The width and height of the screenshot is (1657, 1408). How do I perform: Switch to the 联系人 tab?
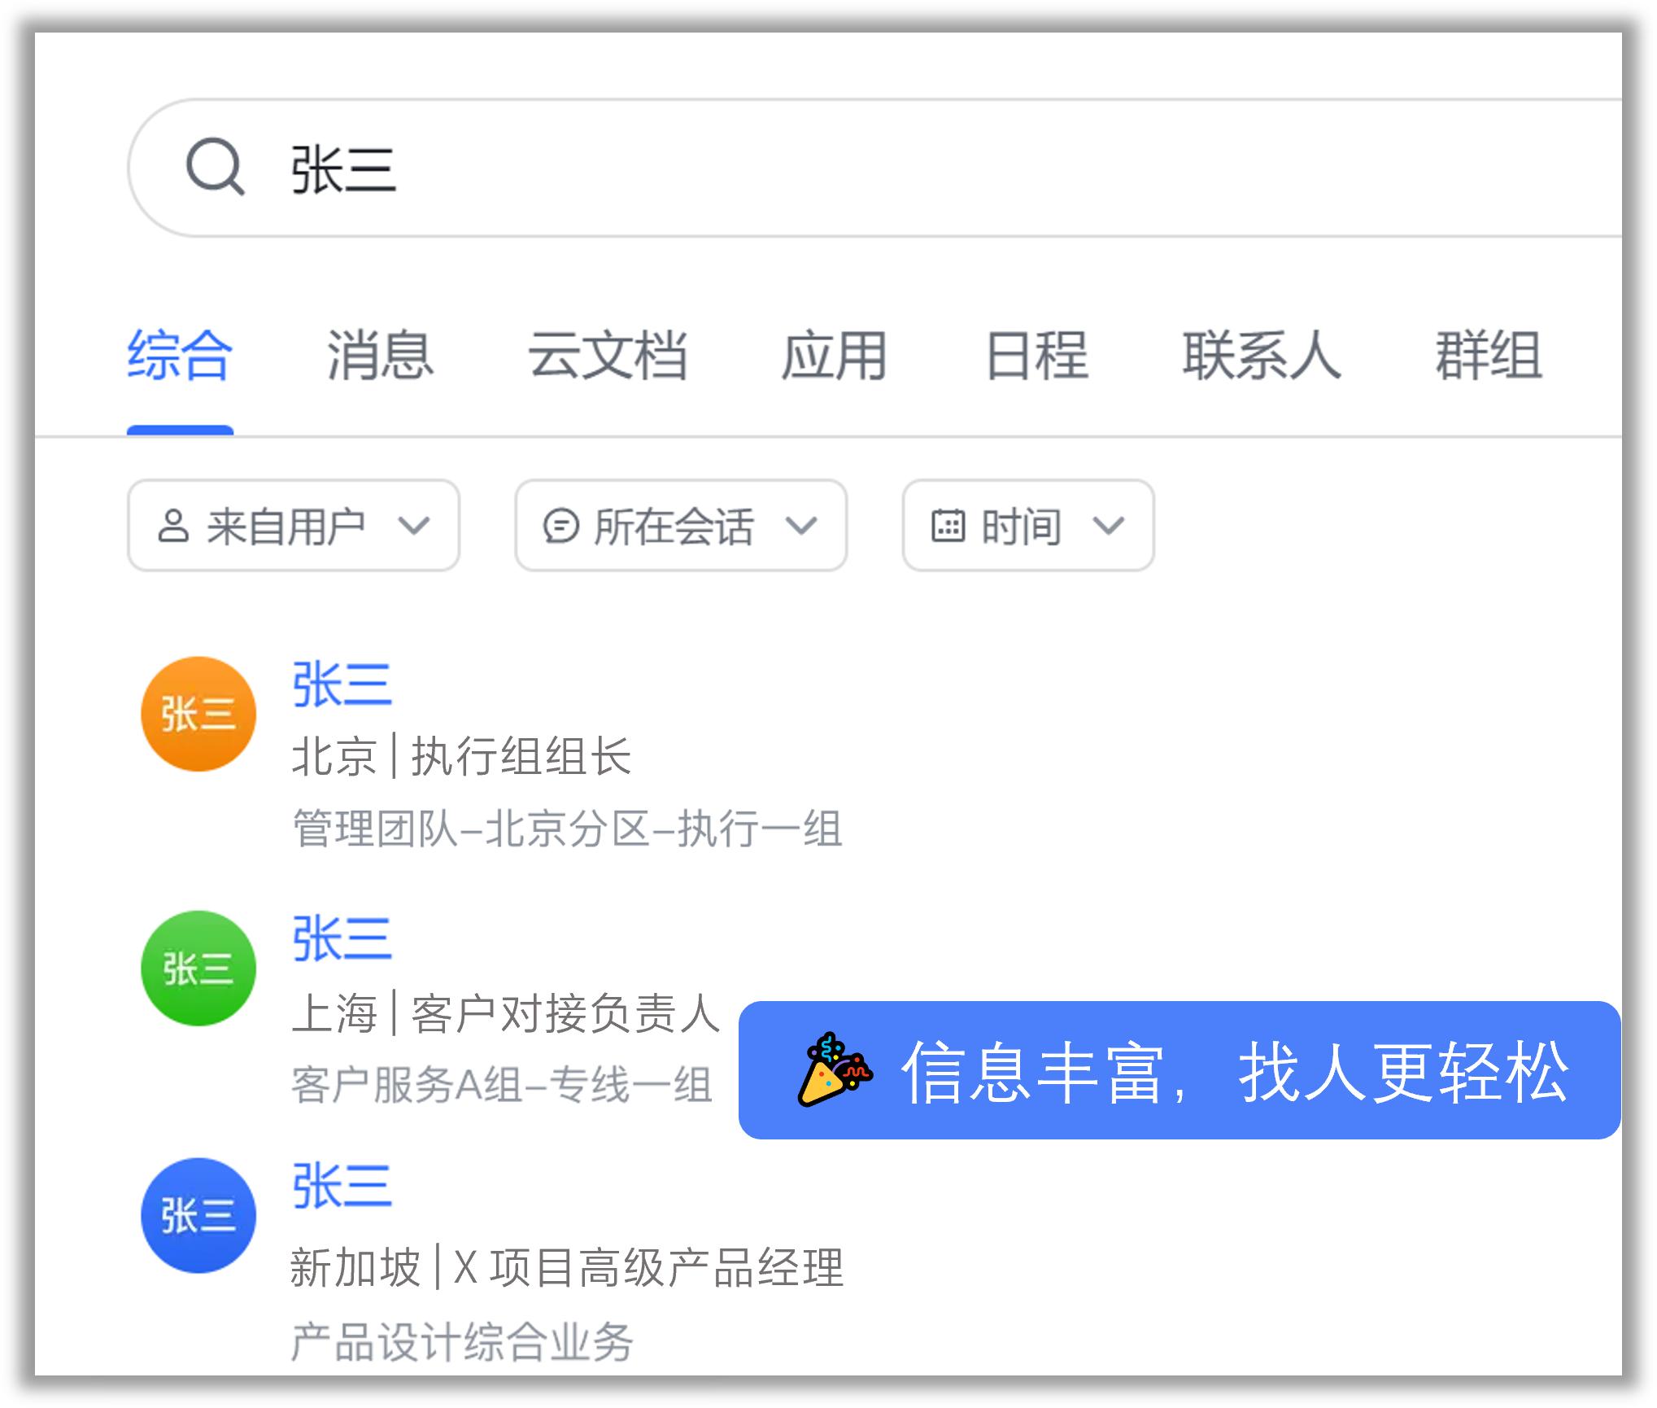tap(1261, 356)
